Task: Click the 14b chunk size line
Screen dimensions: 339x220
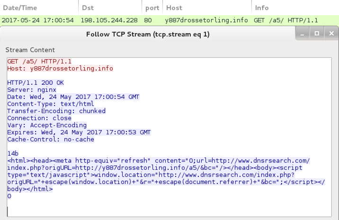Action: coord(13,154)
